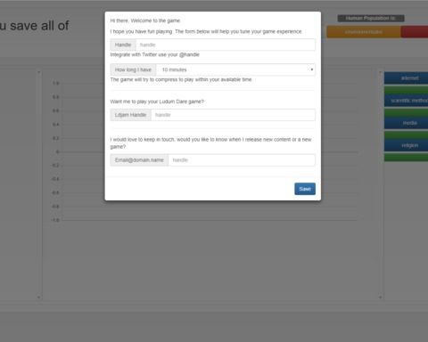Click green progress bar below religion
Viewport: 428px width, 342px height.
click(x=406, y=158)
